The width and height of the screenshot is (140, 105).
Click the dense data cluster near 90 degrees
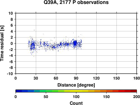click(75, 43)
